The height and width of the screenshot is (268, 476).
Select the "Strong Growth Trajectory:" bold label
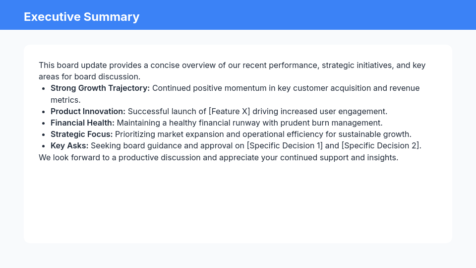(100, 88)
